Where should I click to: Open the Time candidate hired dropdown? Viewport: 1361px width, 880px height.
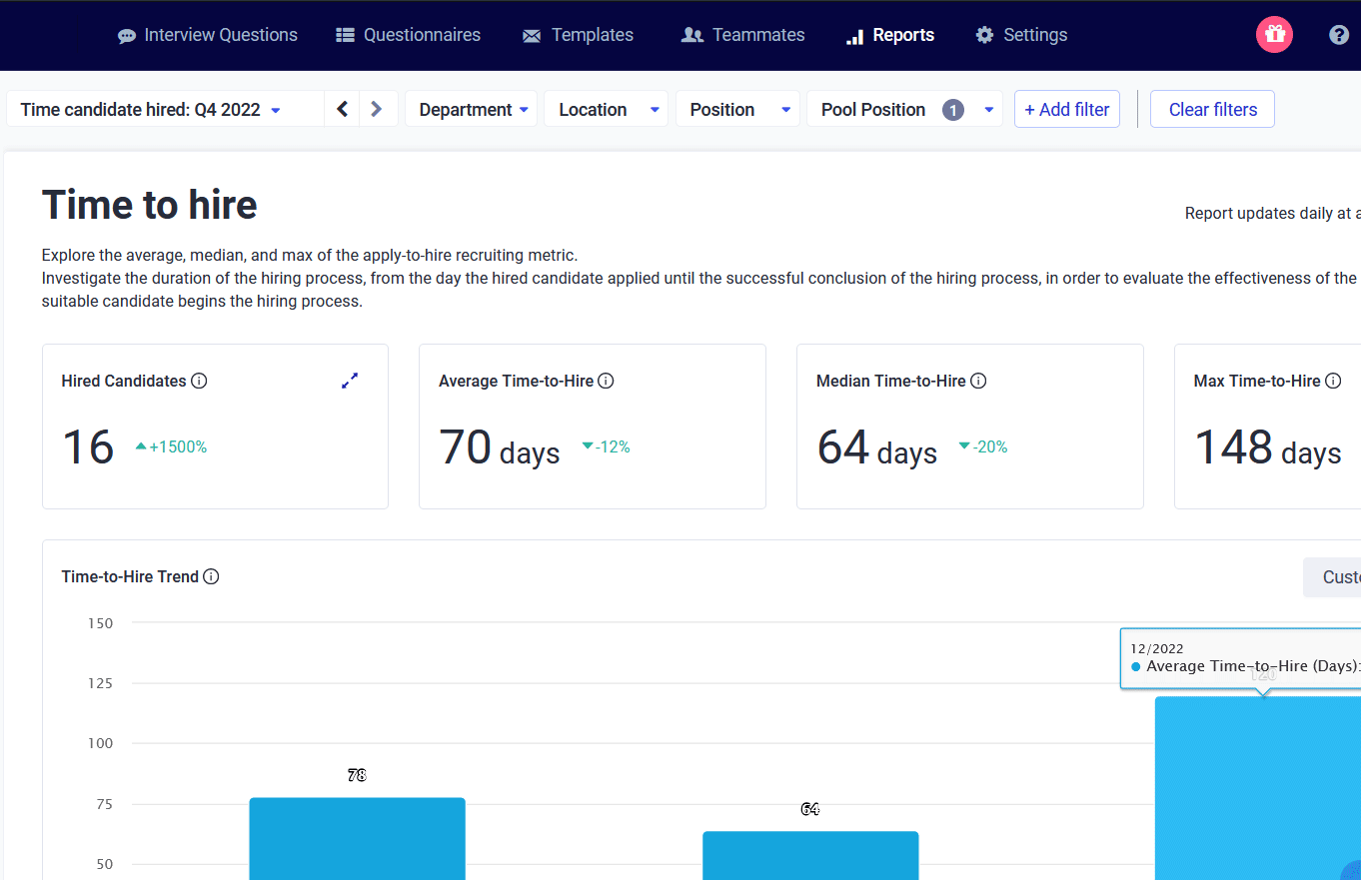click(150, 109)
